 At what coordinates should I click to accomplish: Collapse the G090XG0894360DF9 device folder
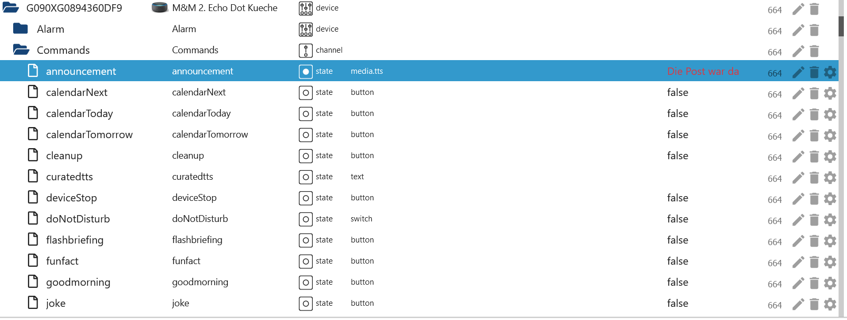pyautogui.click(x=11, y=8)
